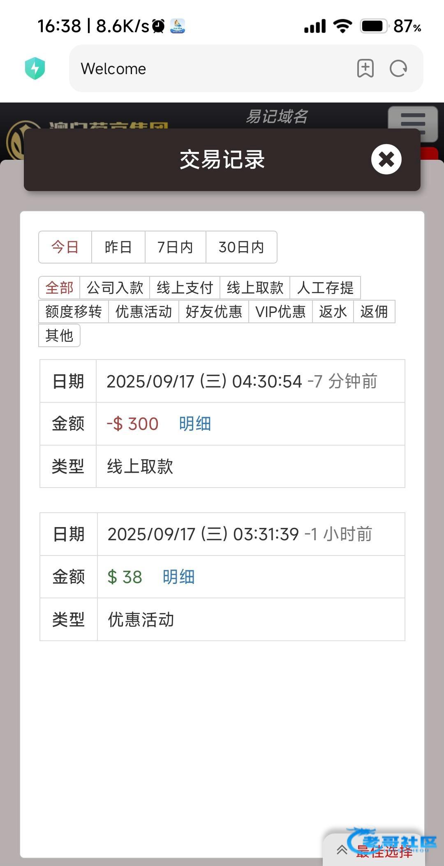Select the VIP优惠 filter
The height and width of the screenshot is (866, 444).
[280, 312]
